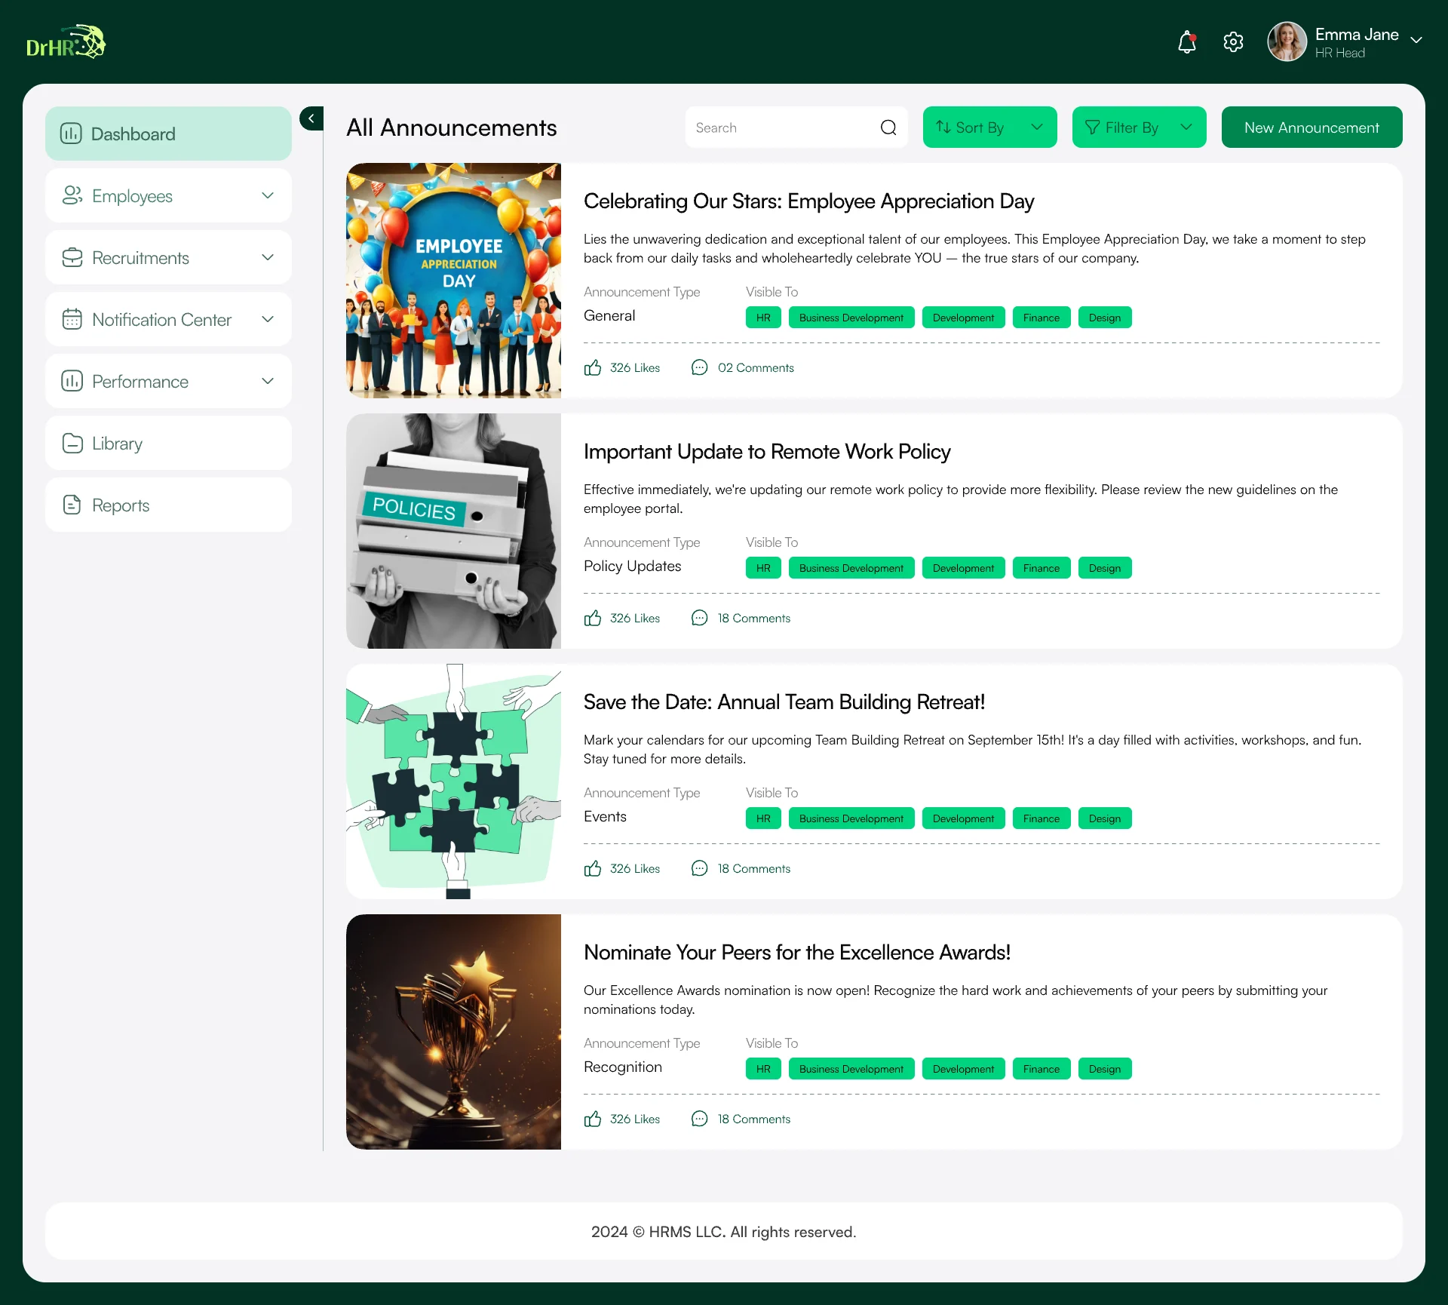Open comments icon on Employee Appreciation Day
This screenshot has height=1305, width=1448.
pos(700,367)
